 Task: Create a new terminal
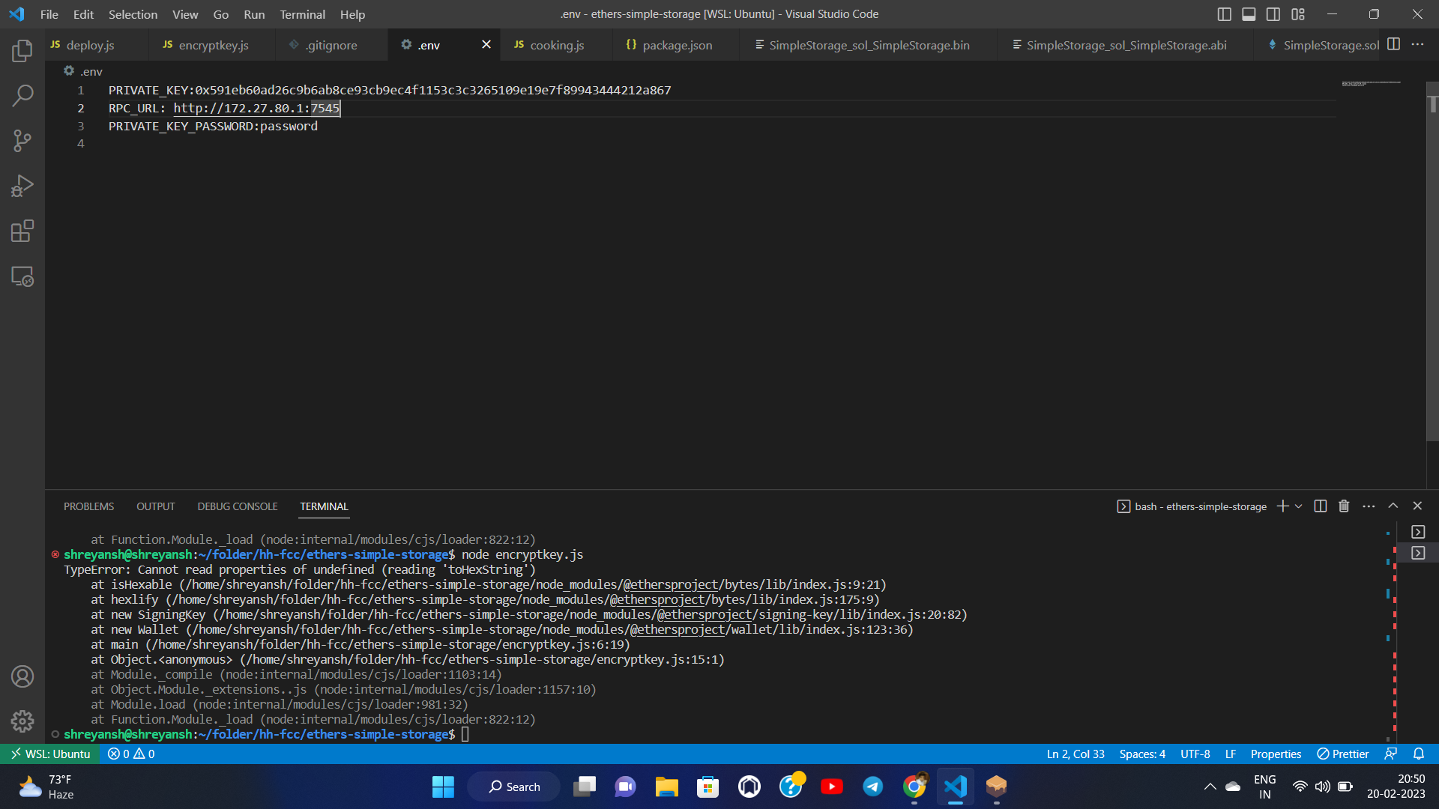1283,506
